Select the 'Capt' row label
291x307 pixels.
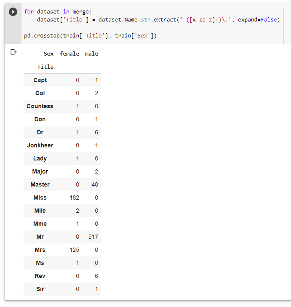pyautogui.click(x=40, y=80)
